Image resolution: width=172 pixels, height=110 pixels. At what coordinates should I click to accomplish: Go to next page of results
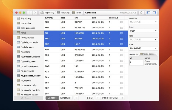122,98
